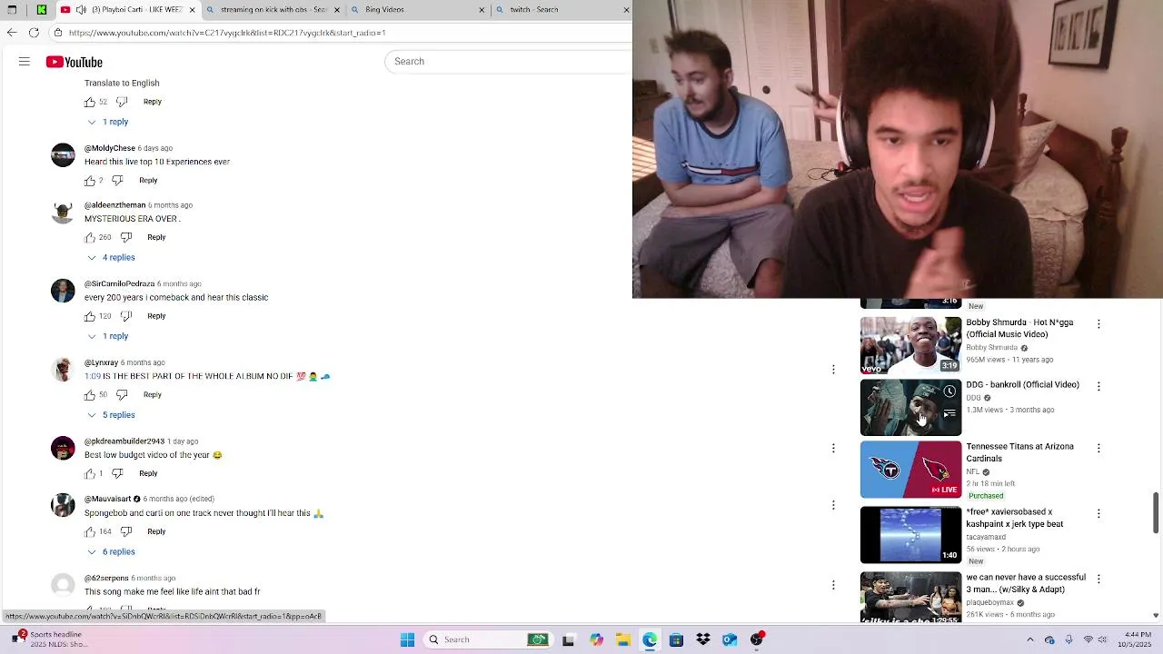Open Dropbox from the taskbar
Image resolution: width=1163 pixels, height=654 pixels.
703,639
